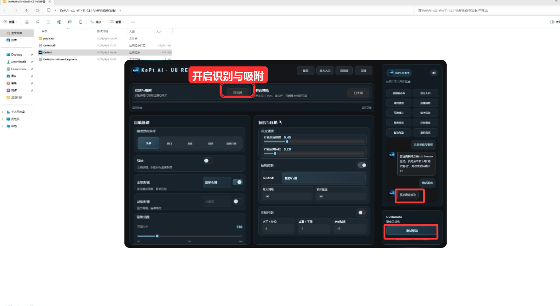
Task: Enable the switch next to 已停用 field
Action: 237,202
